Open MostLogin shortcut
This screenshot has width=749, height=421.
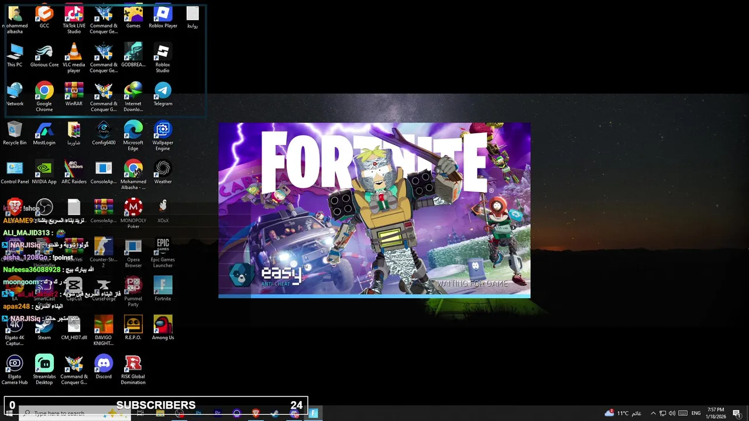pos(44,134)
